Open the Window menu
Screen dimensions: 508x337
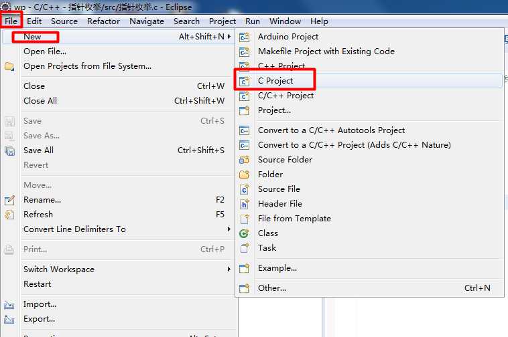[x=285, y=21]
